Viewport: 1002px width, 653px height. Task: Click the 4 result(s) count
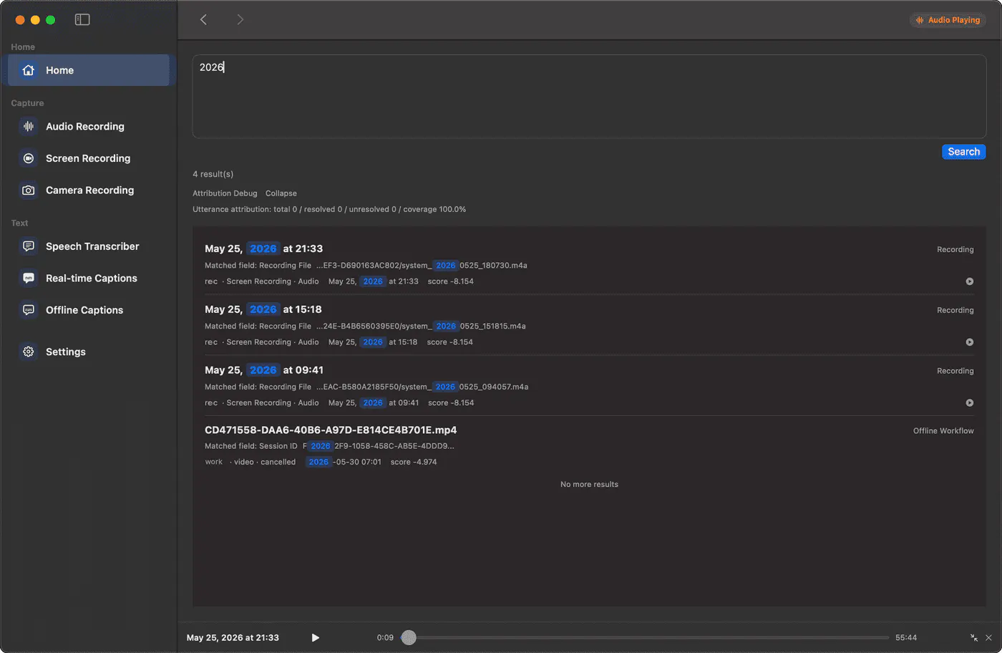point(213,174)
